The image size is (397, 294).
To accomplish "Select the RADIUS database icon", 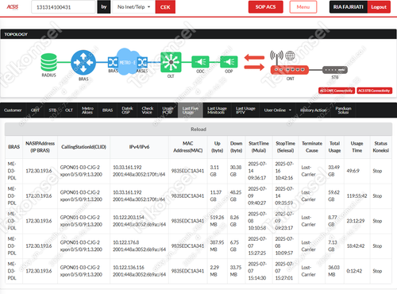I will coord(48,63).
